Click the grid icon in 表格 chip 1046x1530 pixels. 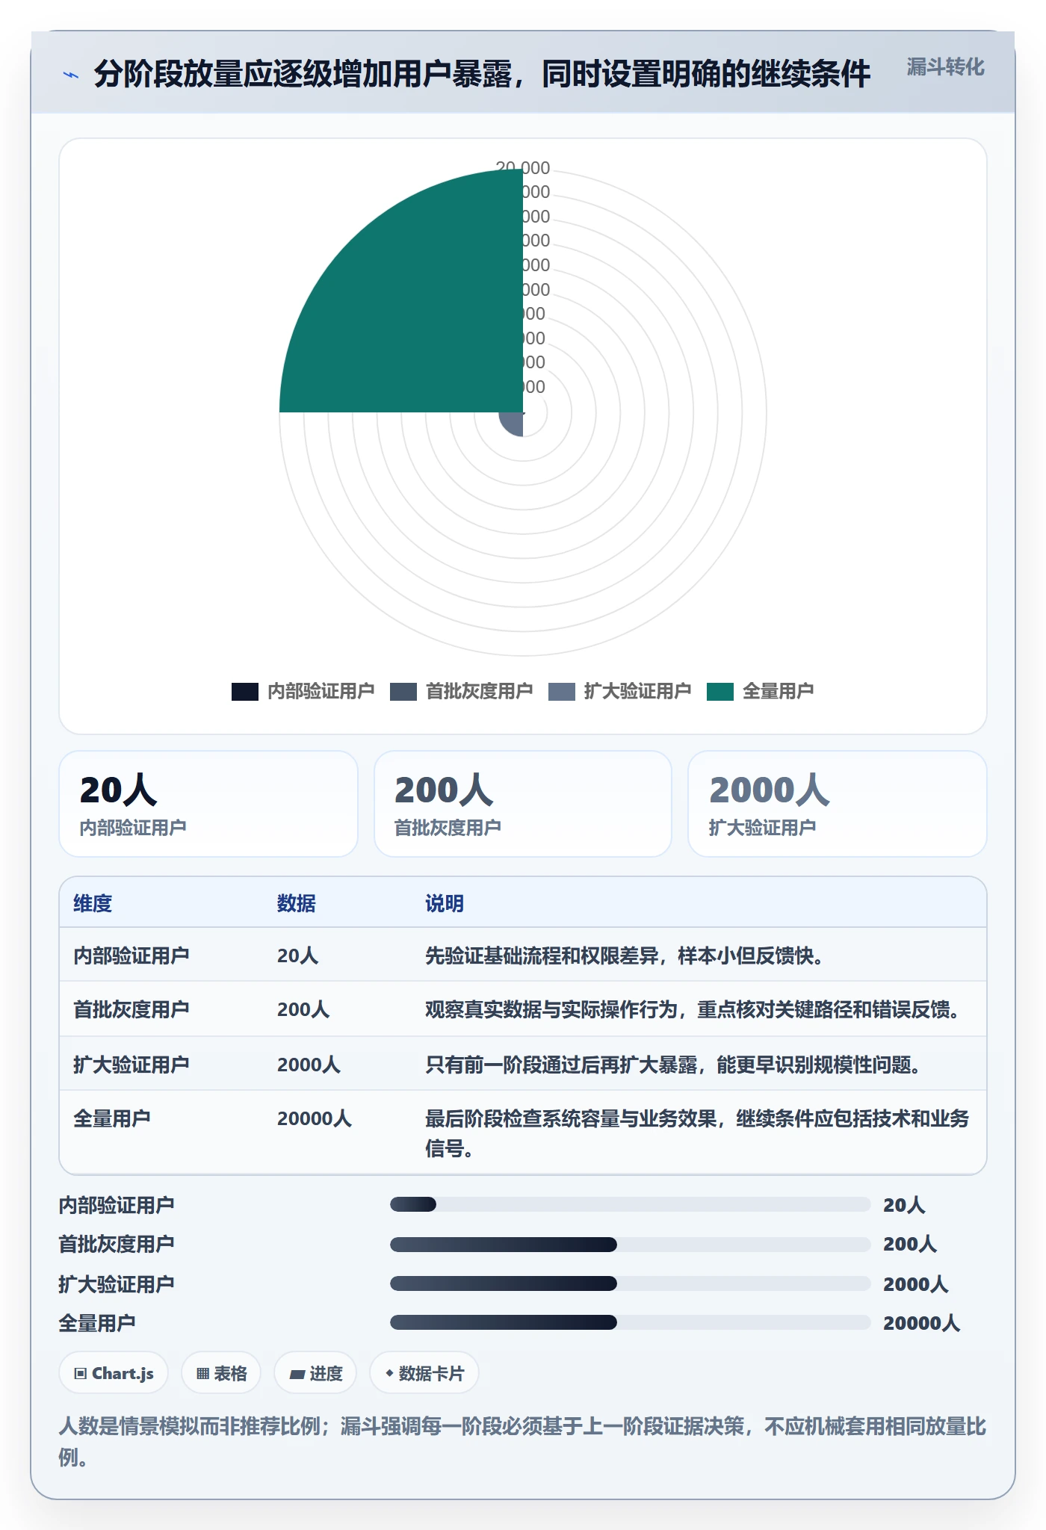pos(202,1373)
